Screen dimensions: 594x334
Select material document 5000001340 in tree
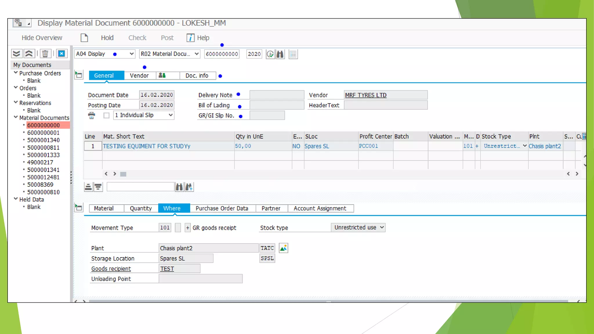[x=43, y=140]
